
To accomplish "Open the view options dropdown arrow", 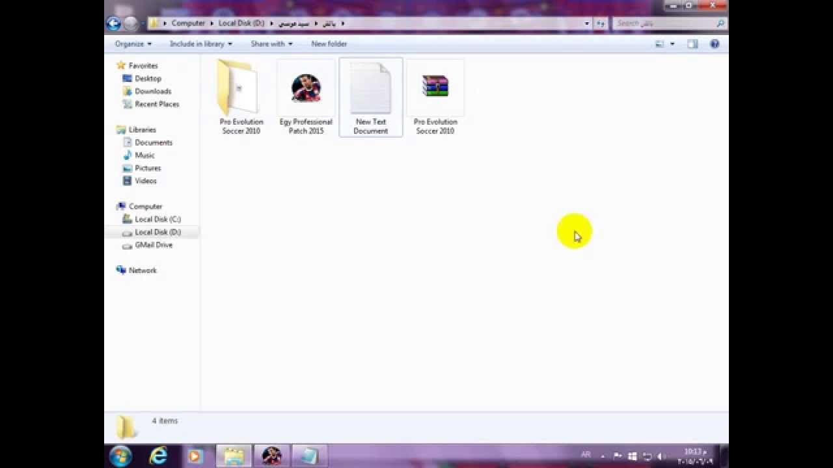I will click(672, 44).
